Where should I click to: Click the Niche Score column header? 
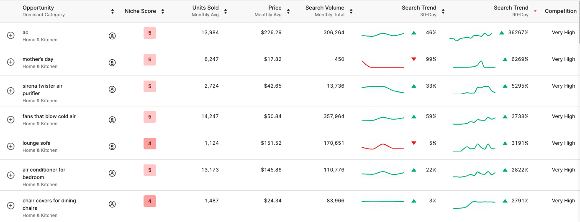click(140, 11)
